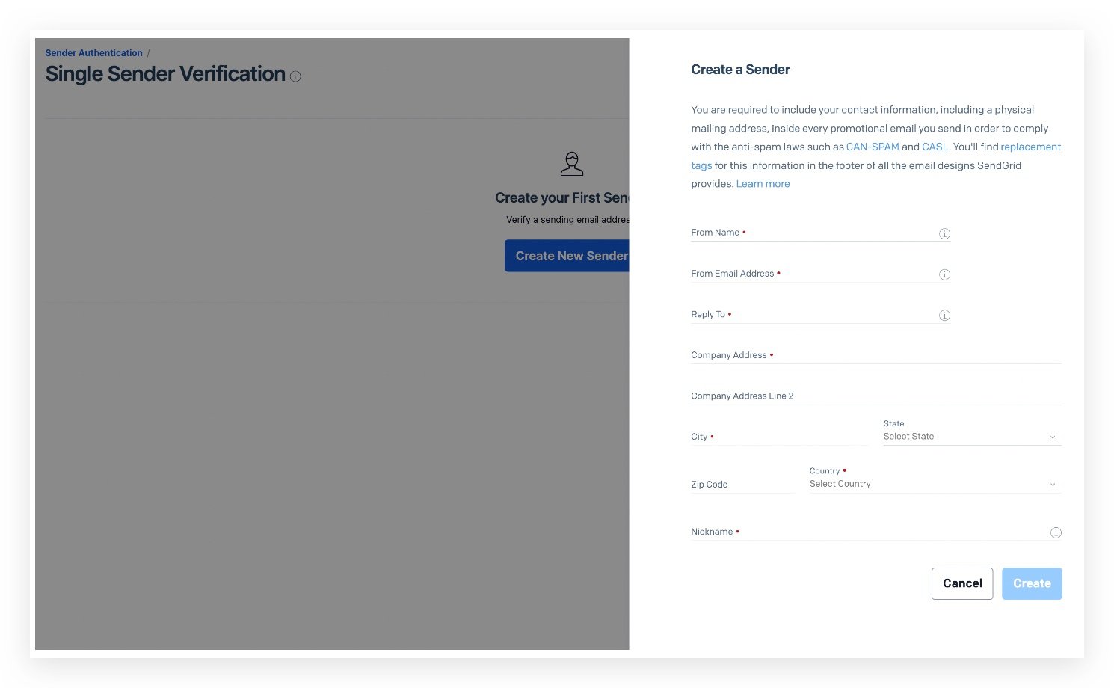Click the sender avatar icon
Screen dimensions: 1114x688
(x=572, y=164)
